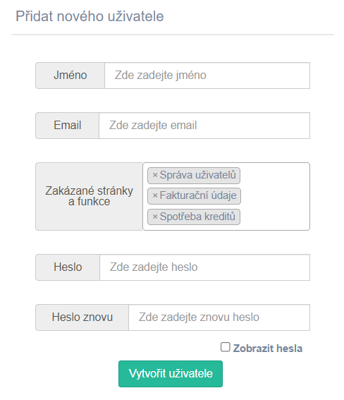The image size is (344, 400).
Task: Tick the Zobrazit hesla checkbox
Action: (226, 347)
